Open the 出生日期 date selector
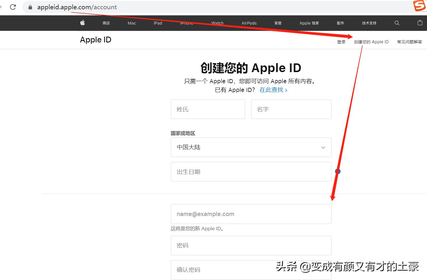Screen dimensions: 427x280 pyautogui.click(x=251, y=172)
